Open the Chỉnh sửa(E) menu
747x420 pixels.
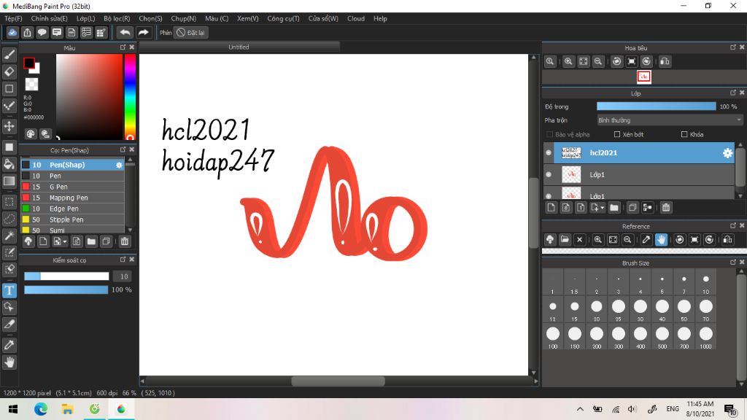tap(49, 18)
